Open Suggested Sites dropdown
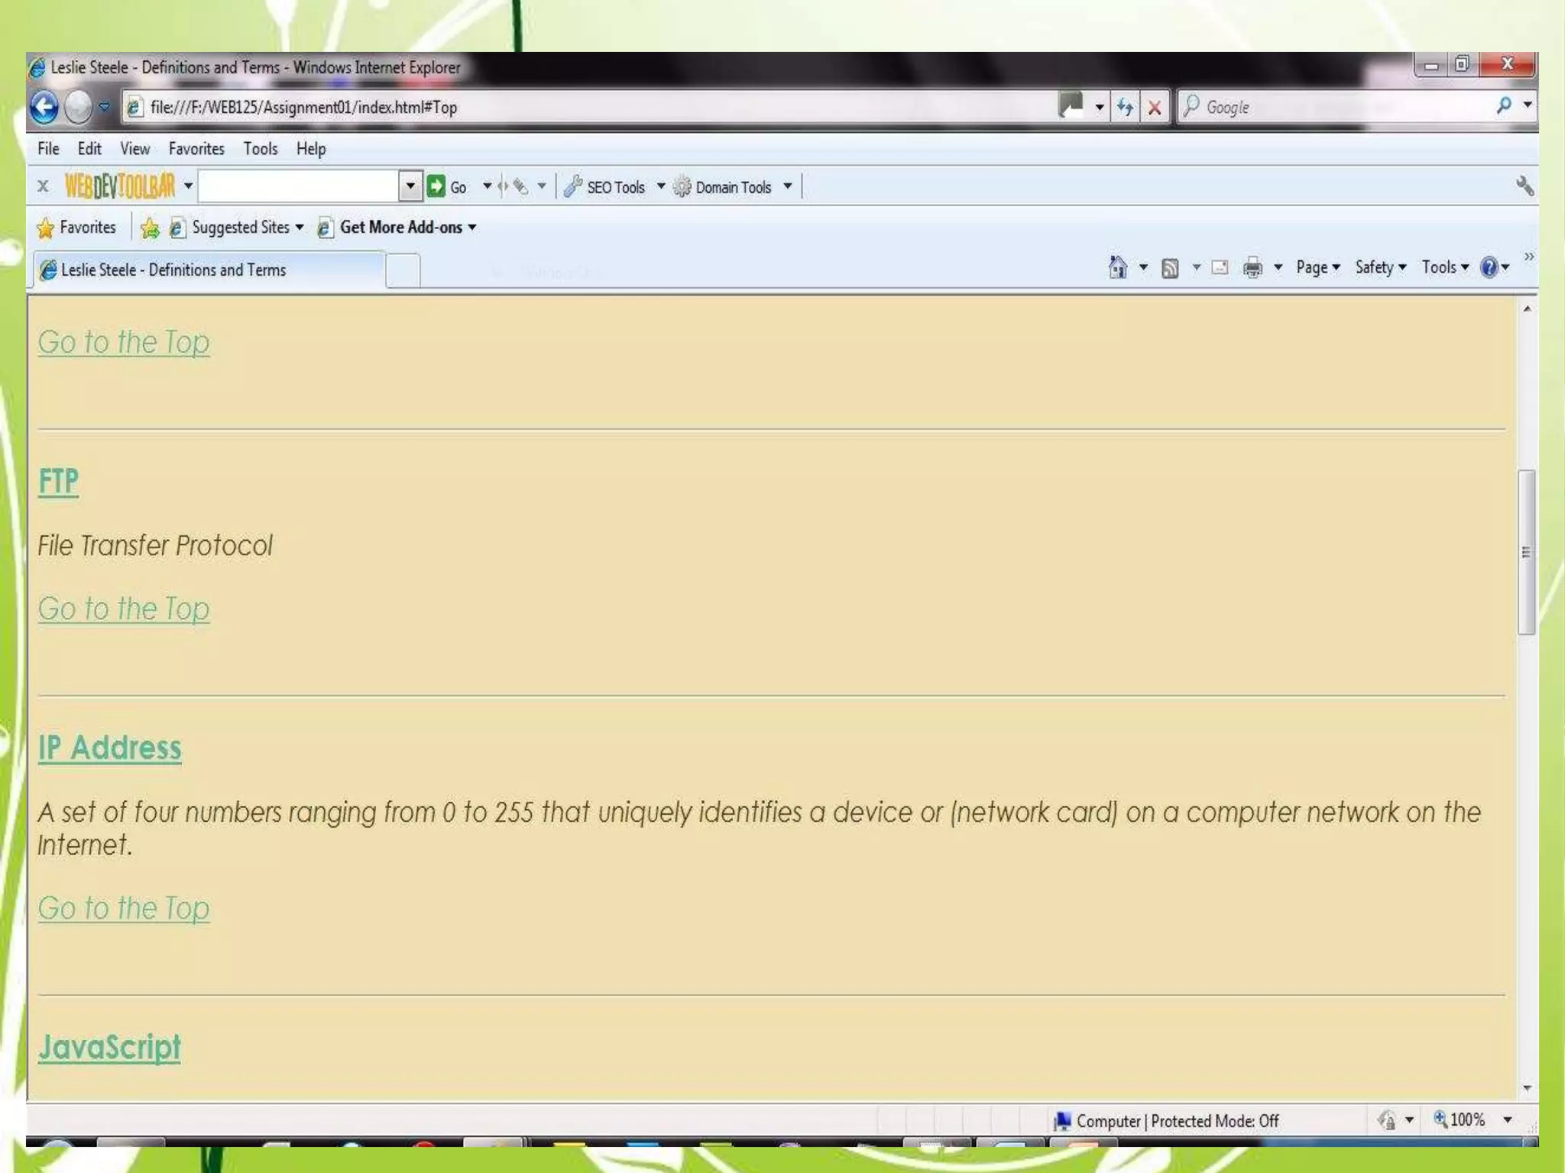1565x1173 pixels. (236, 228)
